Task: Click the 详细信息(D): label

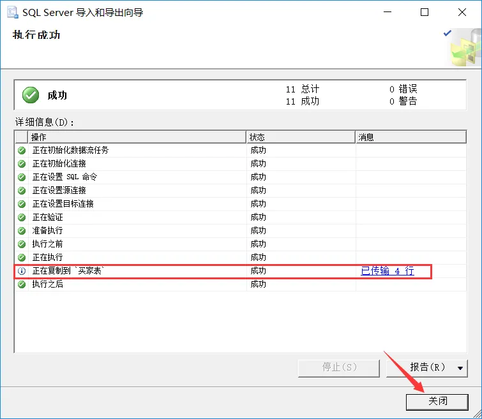Action: click(45, 122)
